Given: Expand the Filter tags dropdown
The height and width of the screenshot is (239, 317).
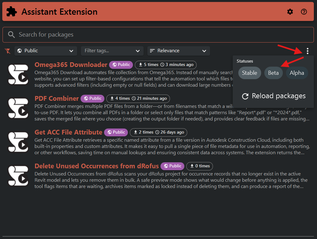Looking at the screenshot, I should pyautogui.click(x=112, y=51).
